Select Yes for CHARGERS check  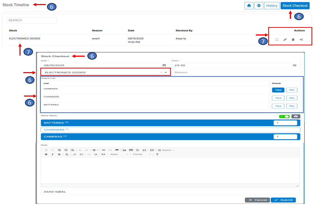pyautogui.click(x=278, y=98)
